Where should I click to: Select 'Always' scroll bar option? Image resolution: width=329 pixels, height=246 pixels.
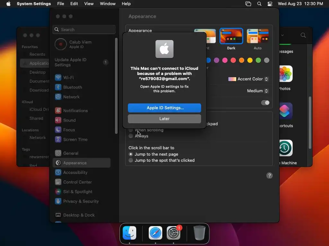(x=131, y=136)
